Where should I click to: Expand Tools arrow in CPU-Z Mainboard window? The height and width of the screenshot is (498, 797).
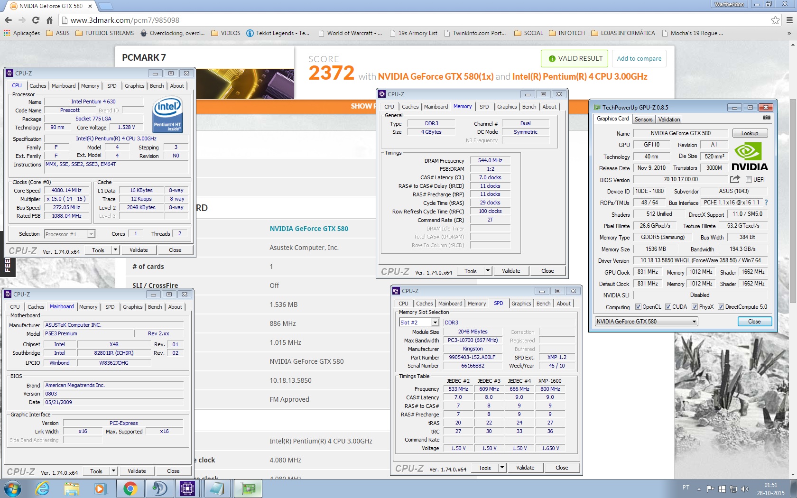point(113,471)
